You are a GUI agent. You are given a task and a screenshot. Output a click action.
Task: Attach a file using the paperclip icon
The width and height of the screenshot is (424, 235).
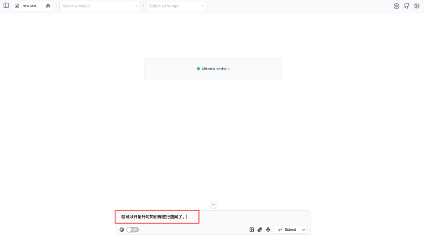[260, 229]
